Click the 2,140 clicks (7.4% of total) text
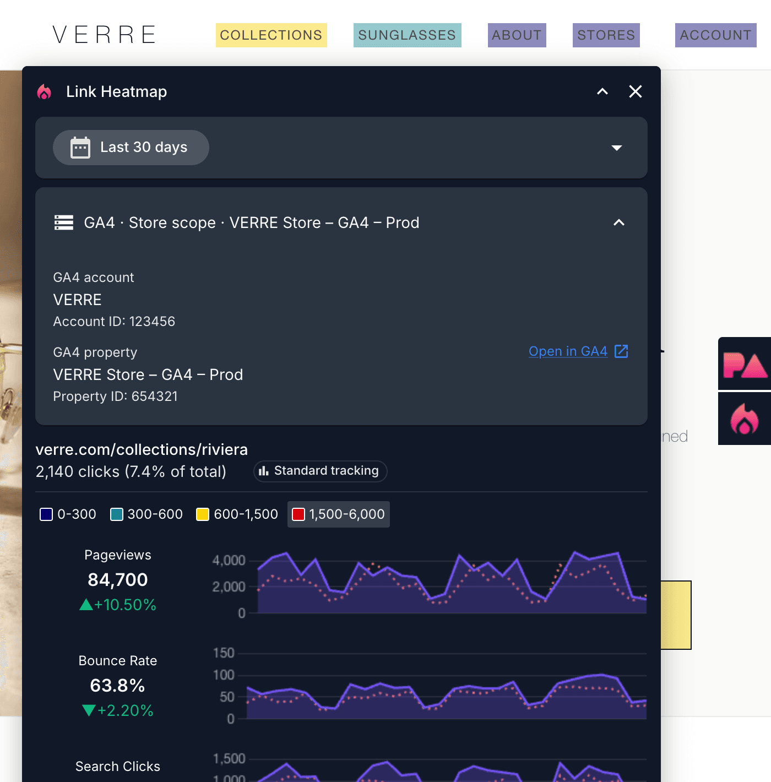This screenshot has height=782, width=771. tap(131, 472)
